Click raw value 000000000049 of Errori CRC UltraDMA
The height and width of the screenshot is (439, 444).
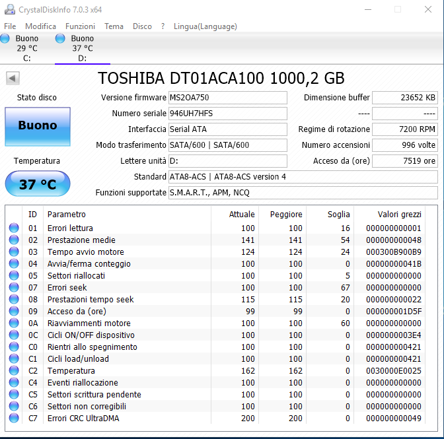click(x=394, y=418)
